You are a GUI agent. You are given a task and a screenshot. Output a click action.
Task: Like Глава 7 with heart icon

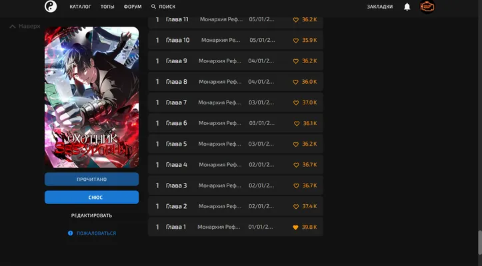tap(296, 103)
